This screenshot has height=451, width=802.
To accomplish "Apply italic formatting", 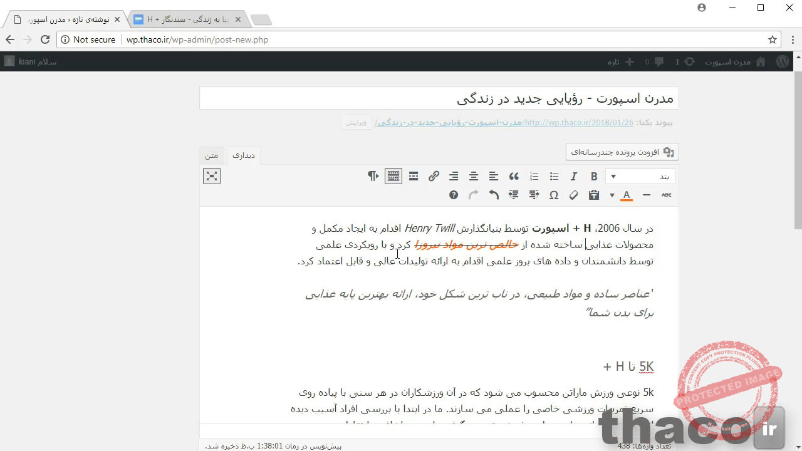I will 574,176.
